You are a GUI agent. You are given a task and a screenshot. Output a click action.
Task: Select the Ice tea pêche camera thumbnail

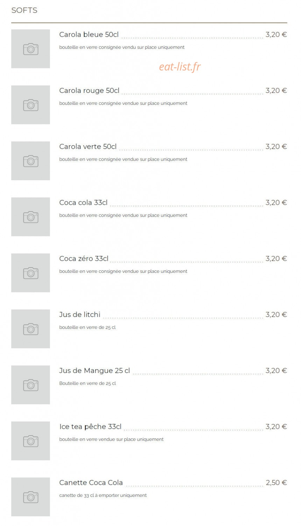[x=30, y=441]
